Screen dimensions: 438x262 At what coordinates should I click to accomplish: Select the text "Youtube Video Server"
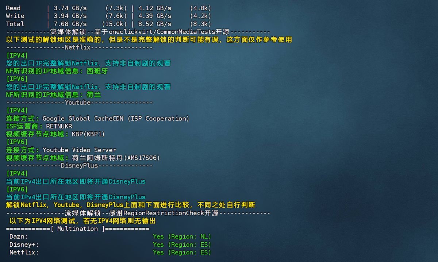click(x=79, y=150)
